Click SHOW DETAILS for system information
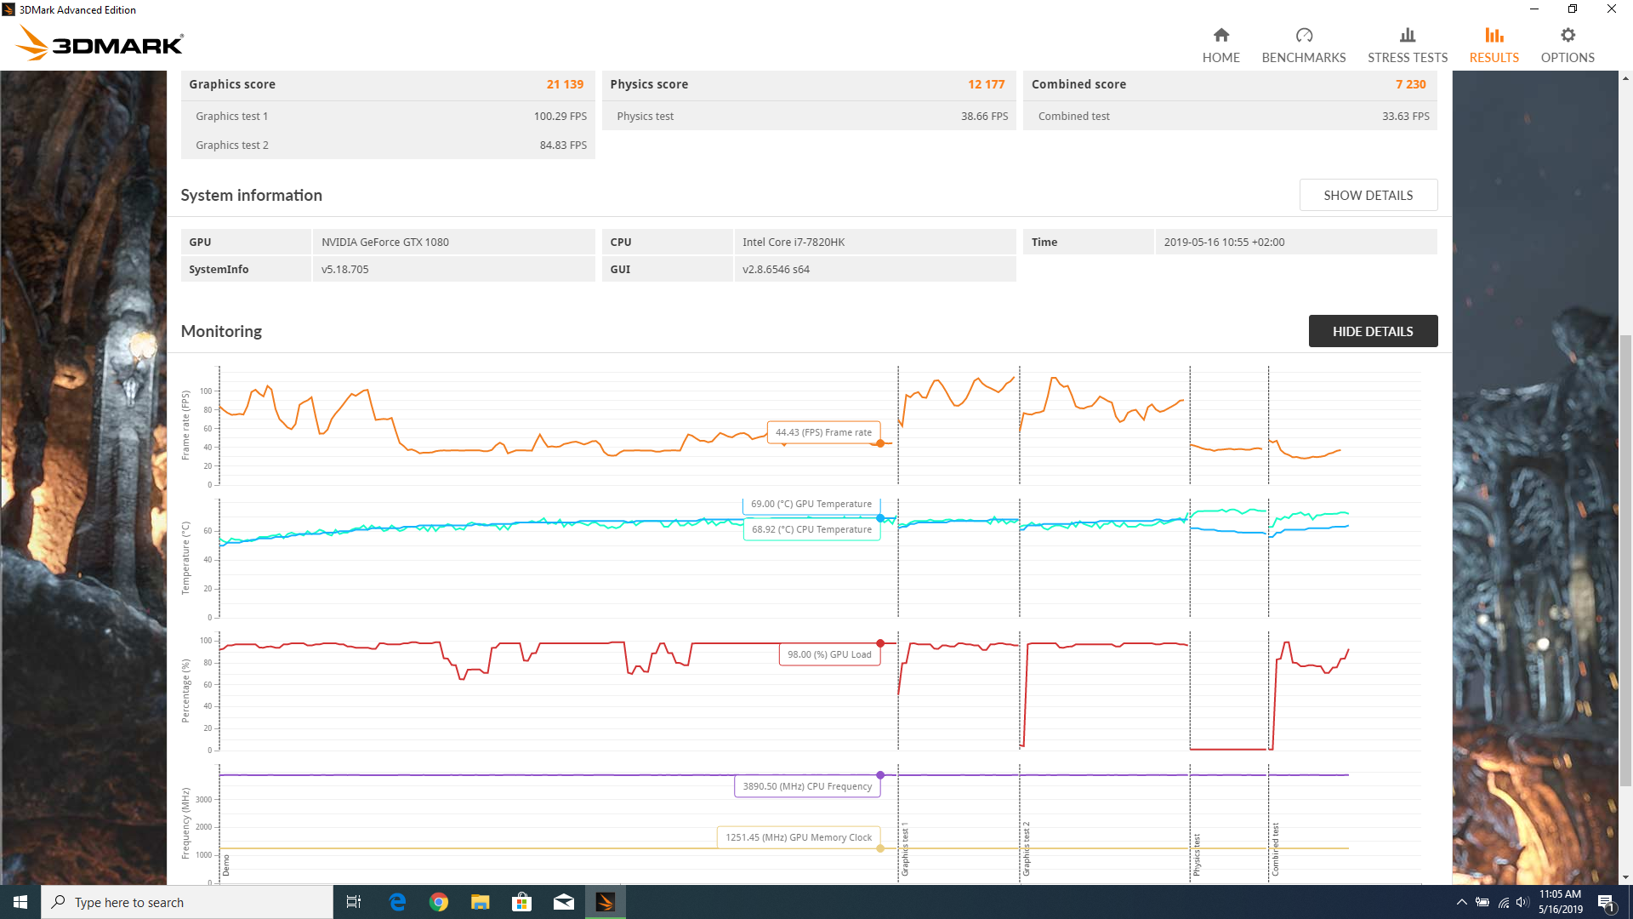 click(1368, 195)
